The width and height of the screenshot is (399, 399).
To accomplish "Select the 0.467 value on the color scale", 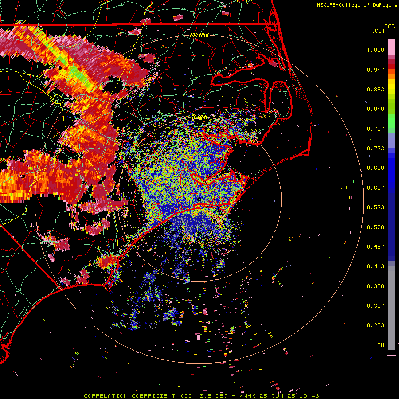I will (376, 247).
